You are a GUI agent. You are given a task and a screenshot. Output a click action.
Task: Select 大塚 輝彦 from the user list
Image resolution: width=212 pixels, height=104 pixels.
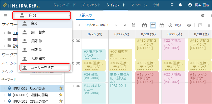45,59
